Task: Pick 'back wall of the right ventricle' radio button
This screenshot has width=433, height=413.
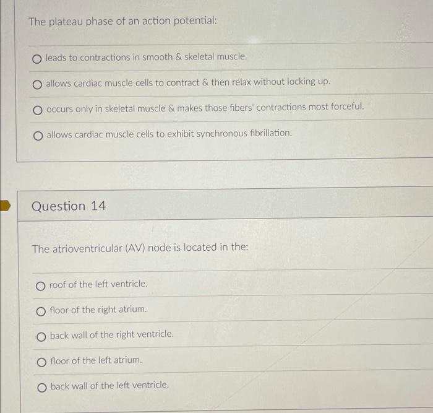Action: (x=41, y=337)
